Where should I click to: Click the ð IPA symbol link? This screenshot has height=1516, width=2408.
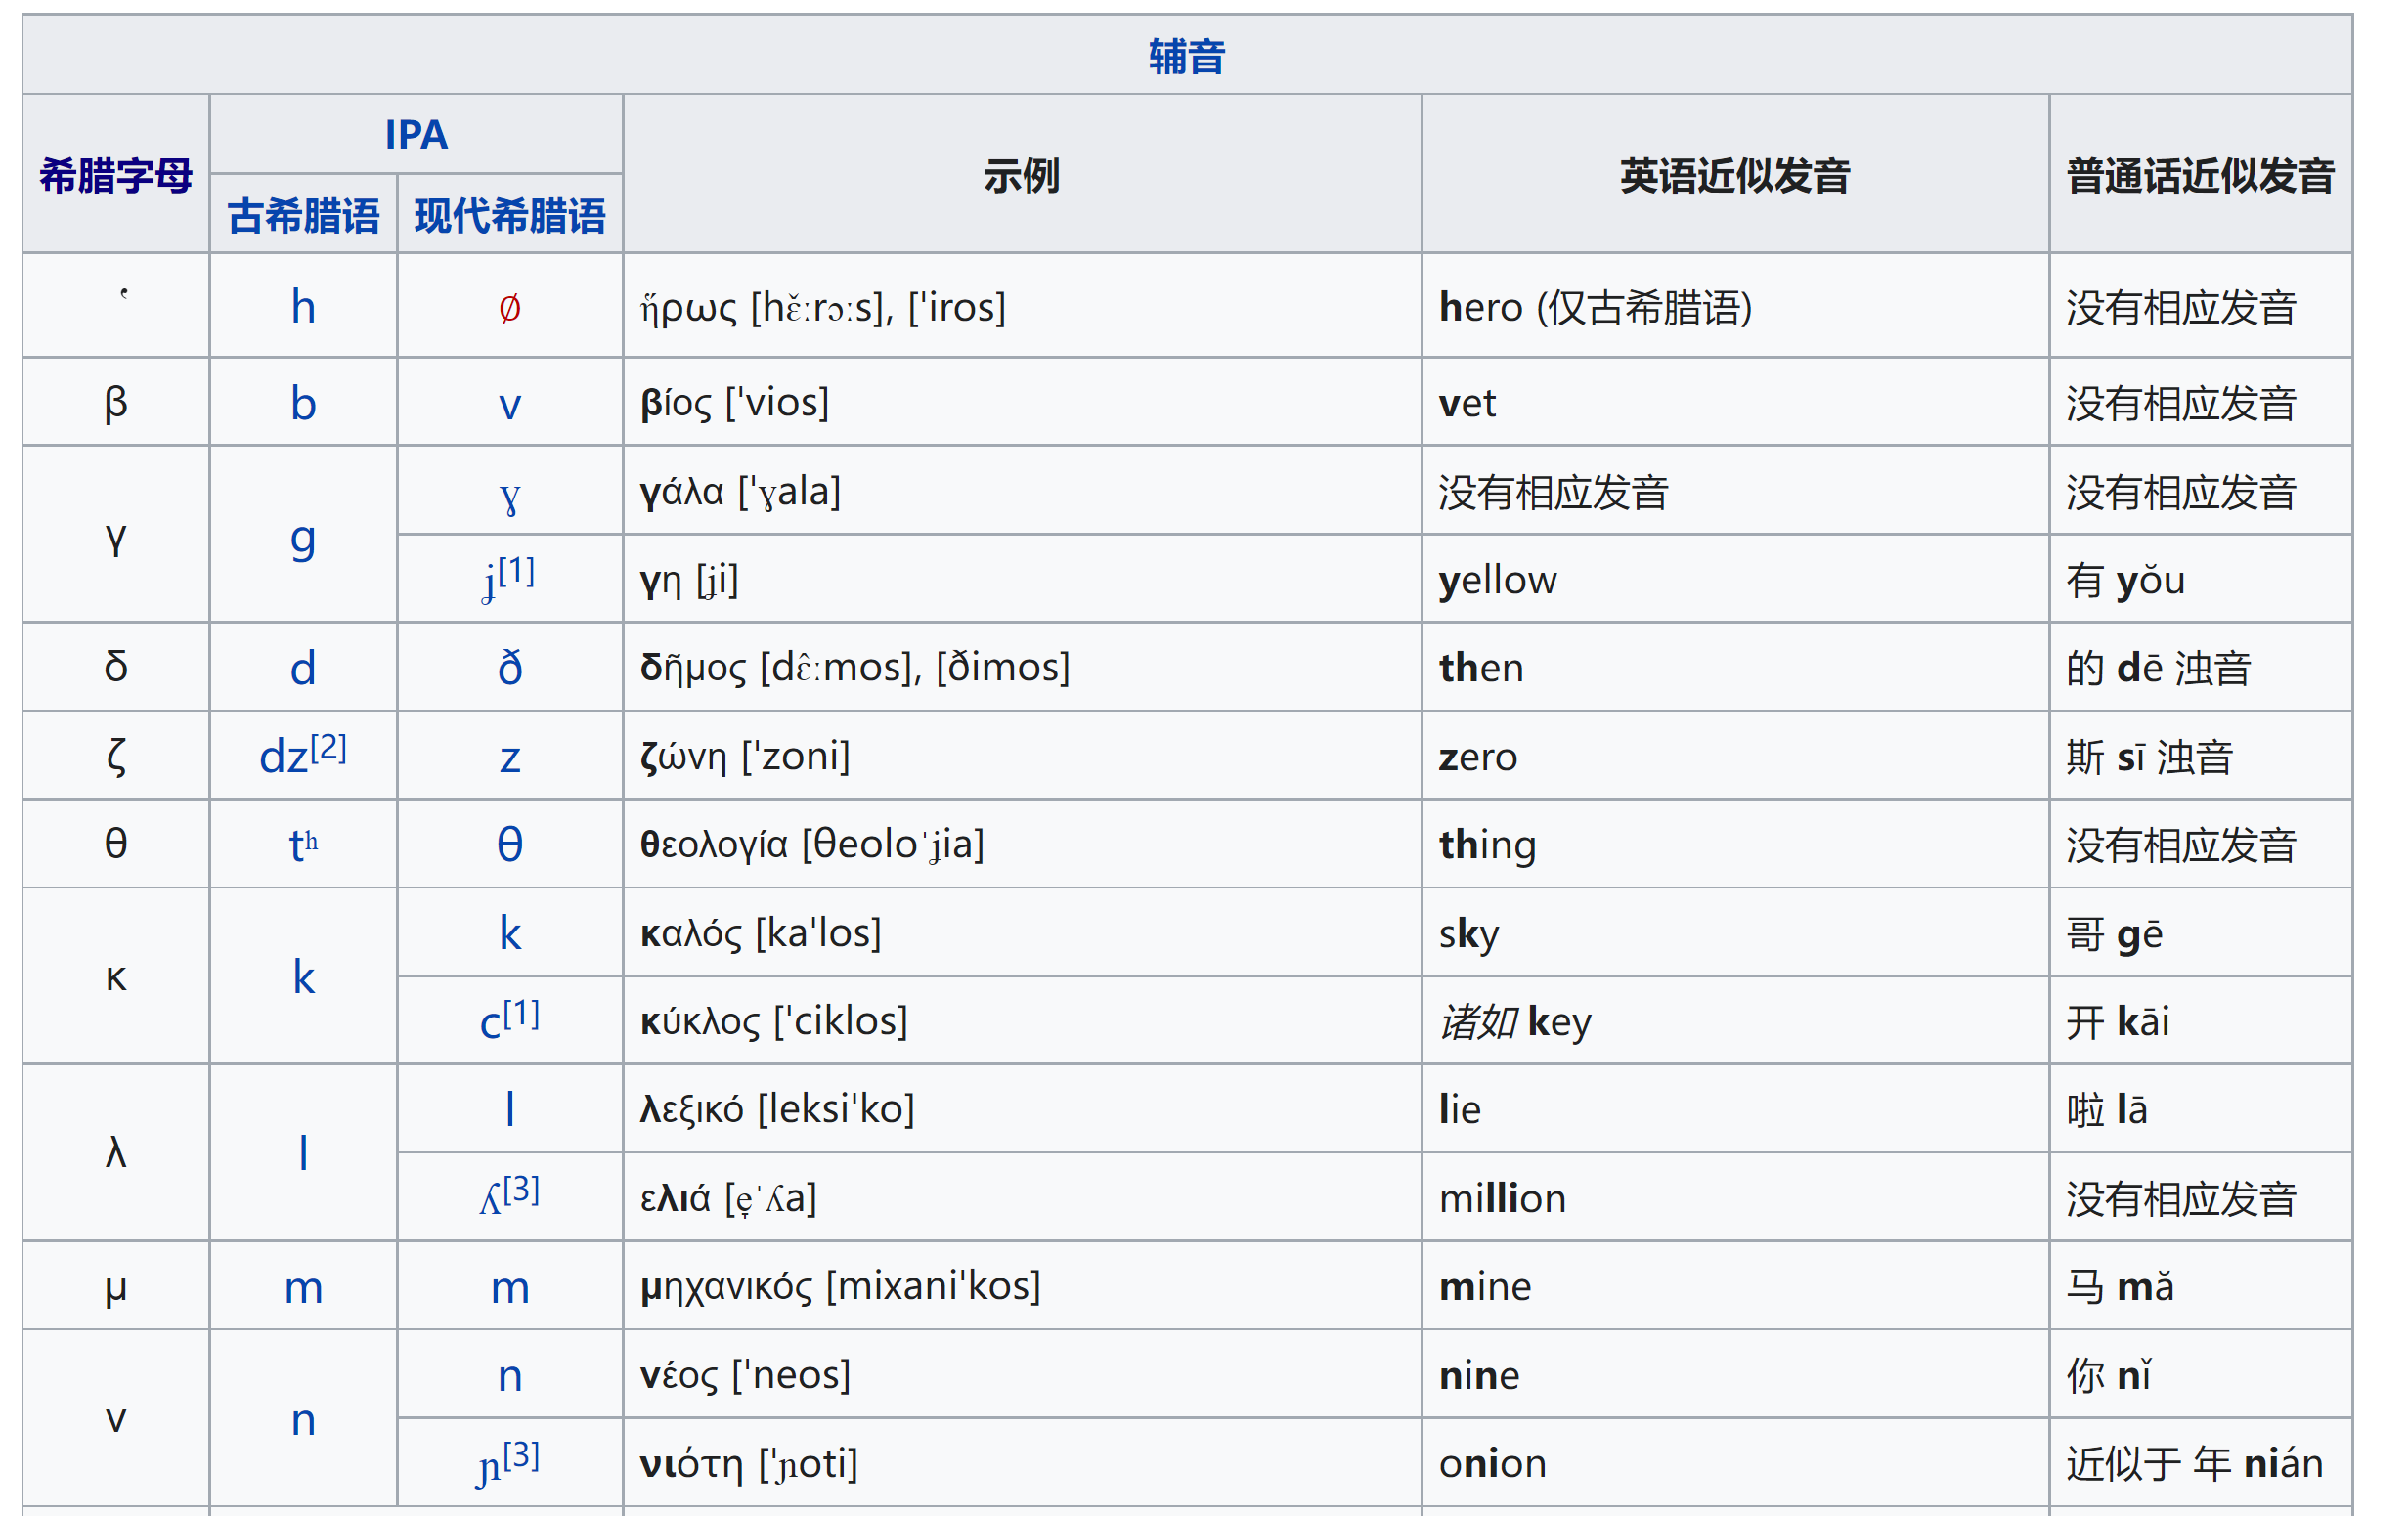tap(510, 667)
